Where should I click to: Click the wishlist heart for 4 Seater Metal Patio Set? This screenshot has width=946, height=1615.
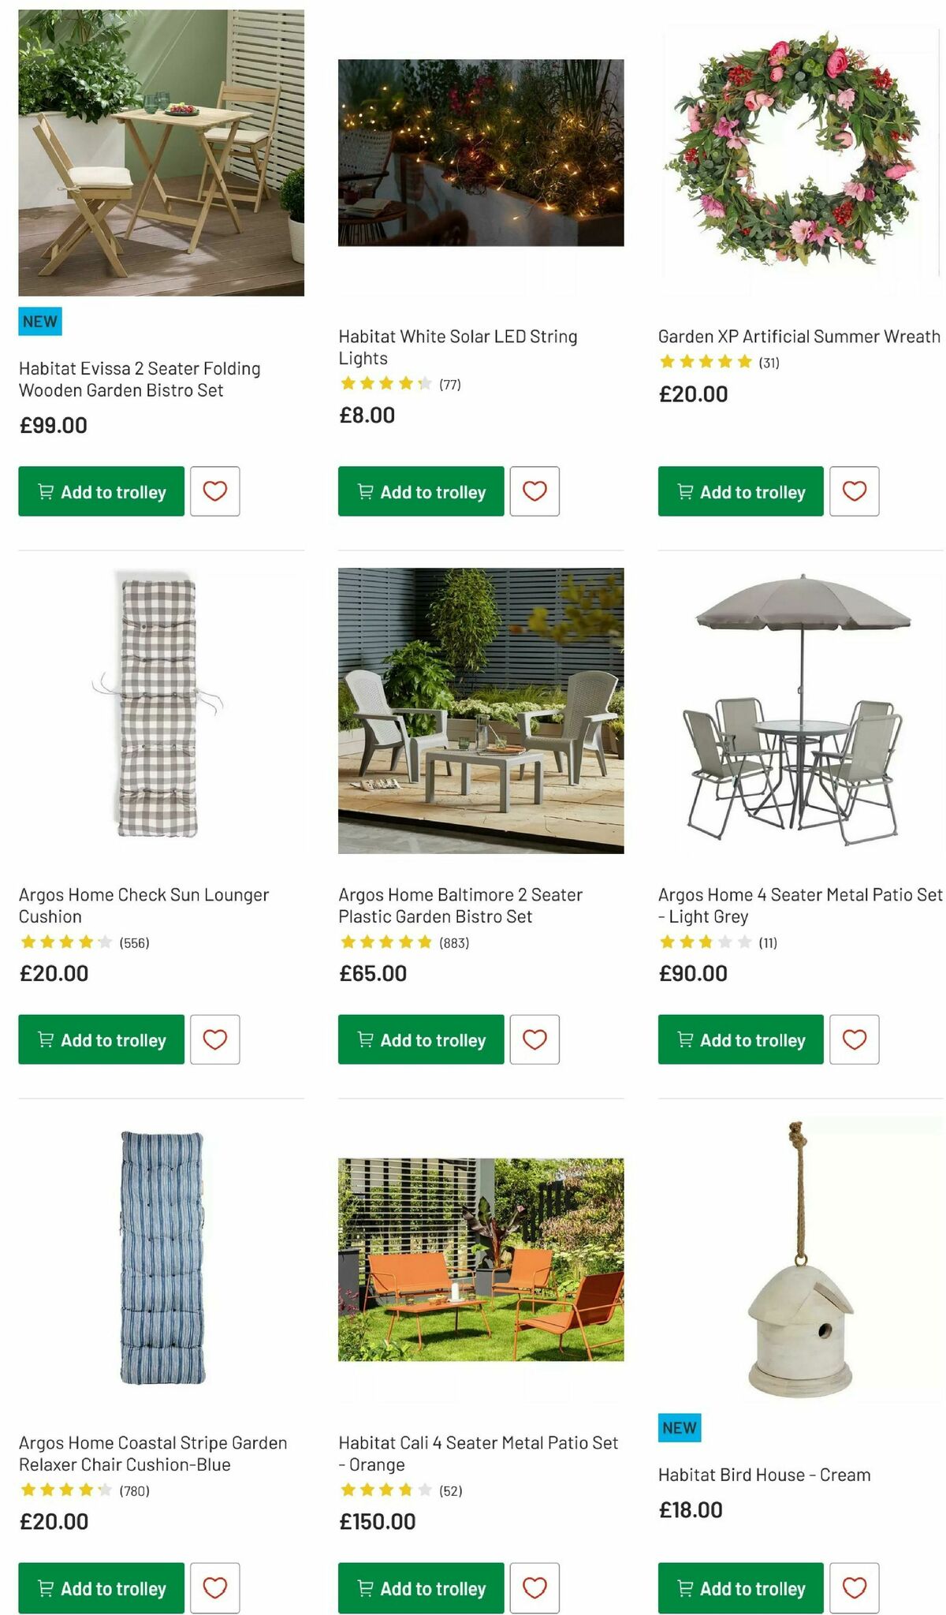click(x=855, y=1039)
